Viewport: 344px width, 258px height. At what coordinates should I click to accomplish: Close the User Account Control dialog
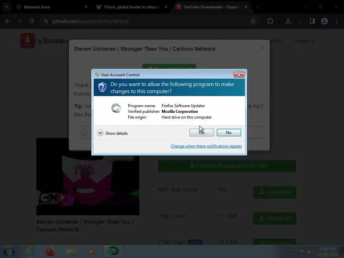pos(239,75)
